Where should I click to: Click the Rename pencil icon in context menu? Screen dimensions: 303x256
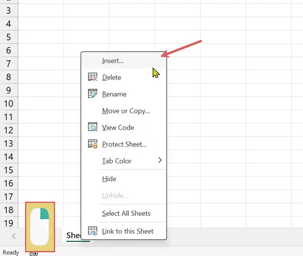(93, 94)
